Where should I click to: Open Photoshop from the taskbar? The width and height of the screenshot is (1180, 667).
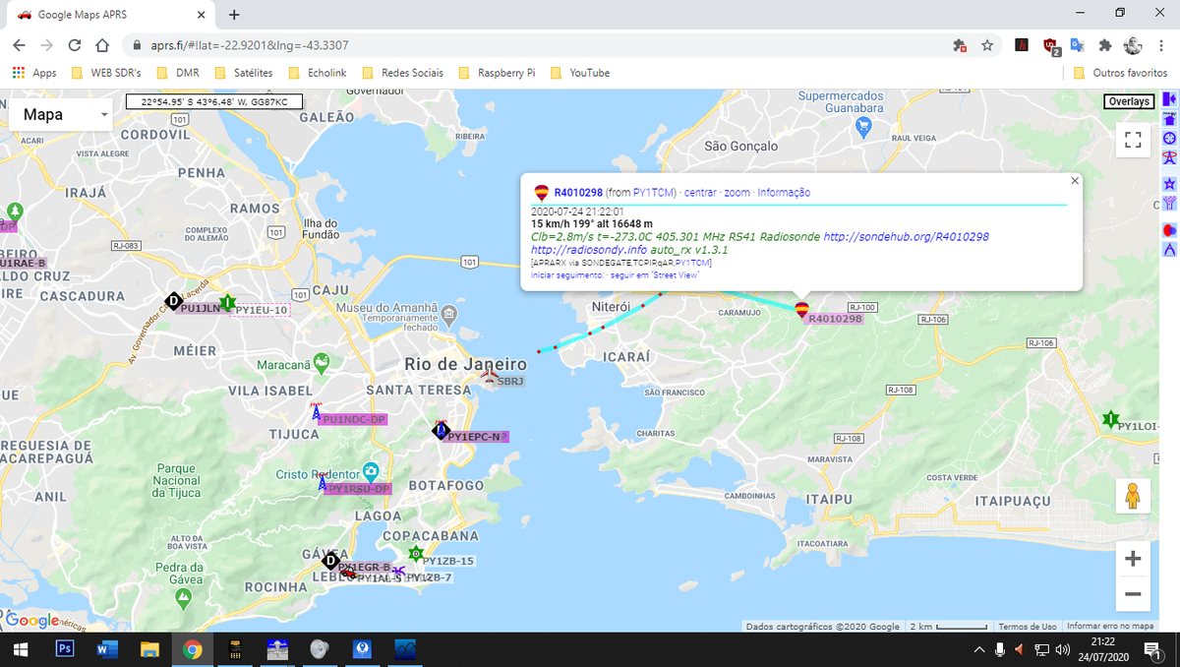point(65,649)
